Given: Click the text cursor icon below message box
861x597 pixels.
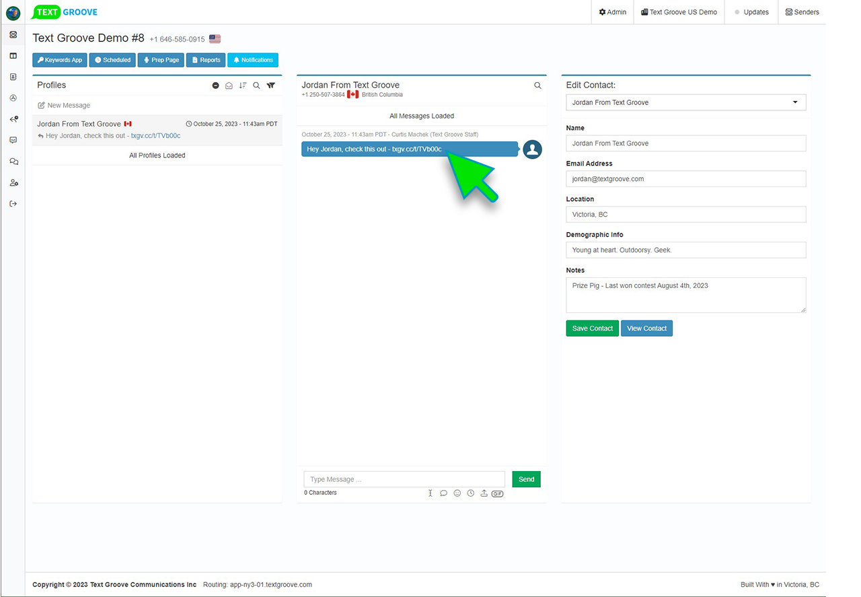Looking at the screenshot, I should 430,493.
